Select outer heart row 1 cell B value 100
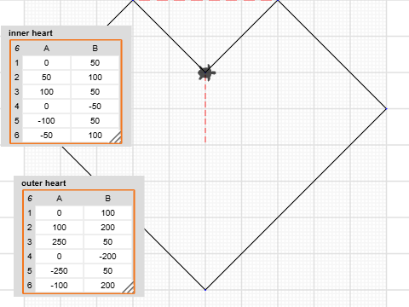 pyautogui.click(x=108, y=213)
